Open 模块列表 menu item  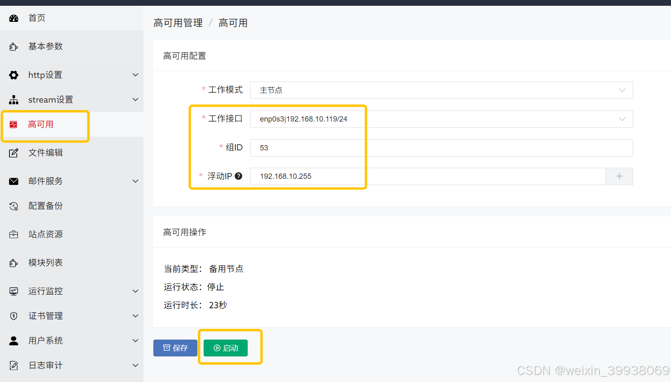click(x=72, y=263)
